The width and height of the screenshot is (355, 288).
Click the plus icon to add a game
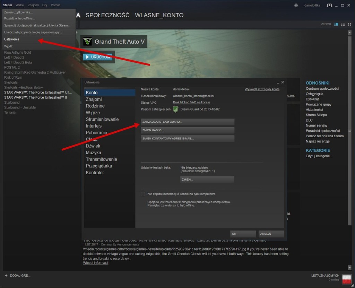[x=6, y=276]
